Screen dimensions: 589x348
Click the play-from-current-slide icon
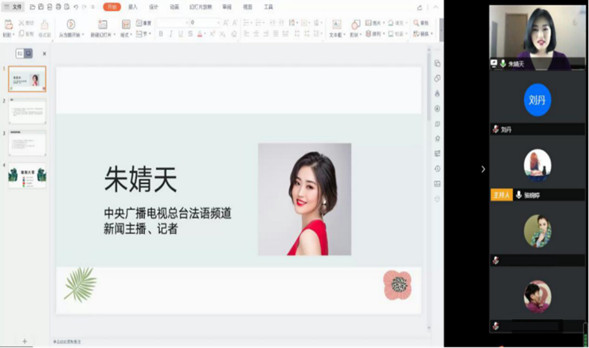tap(71, 24)
